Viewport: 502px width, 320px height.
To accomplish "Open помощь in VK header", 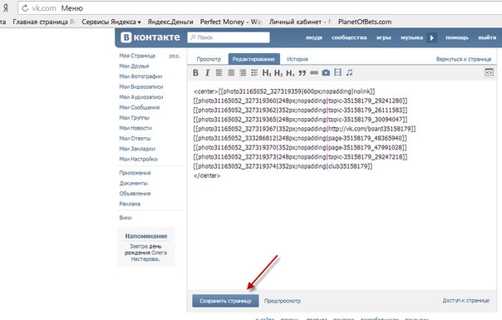I will click(x=457, y=37).
